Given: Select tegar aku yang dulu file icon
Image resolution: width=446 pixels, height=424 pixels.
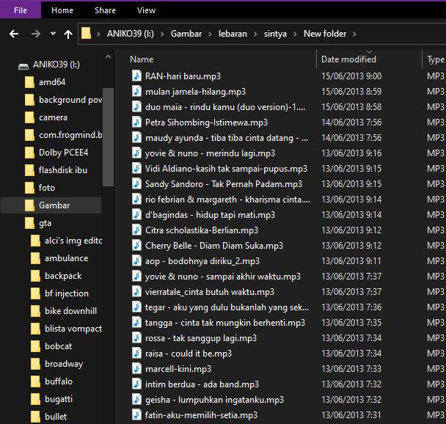Looking at the screenshot, I should pos(137,307).
